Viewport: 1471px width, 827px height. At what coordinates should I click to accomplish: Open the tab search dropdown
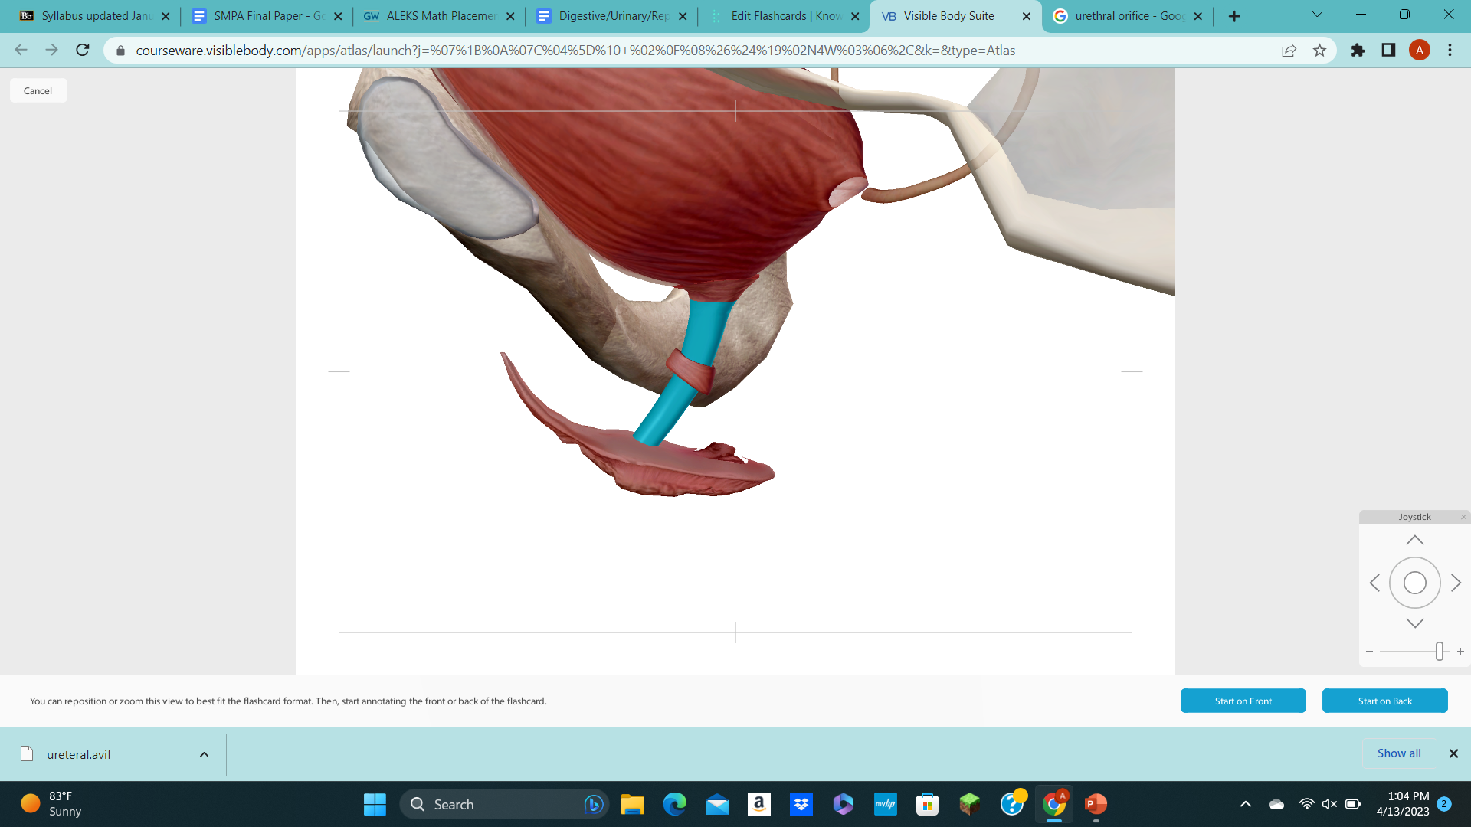[1316, 15]
